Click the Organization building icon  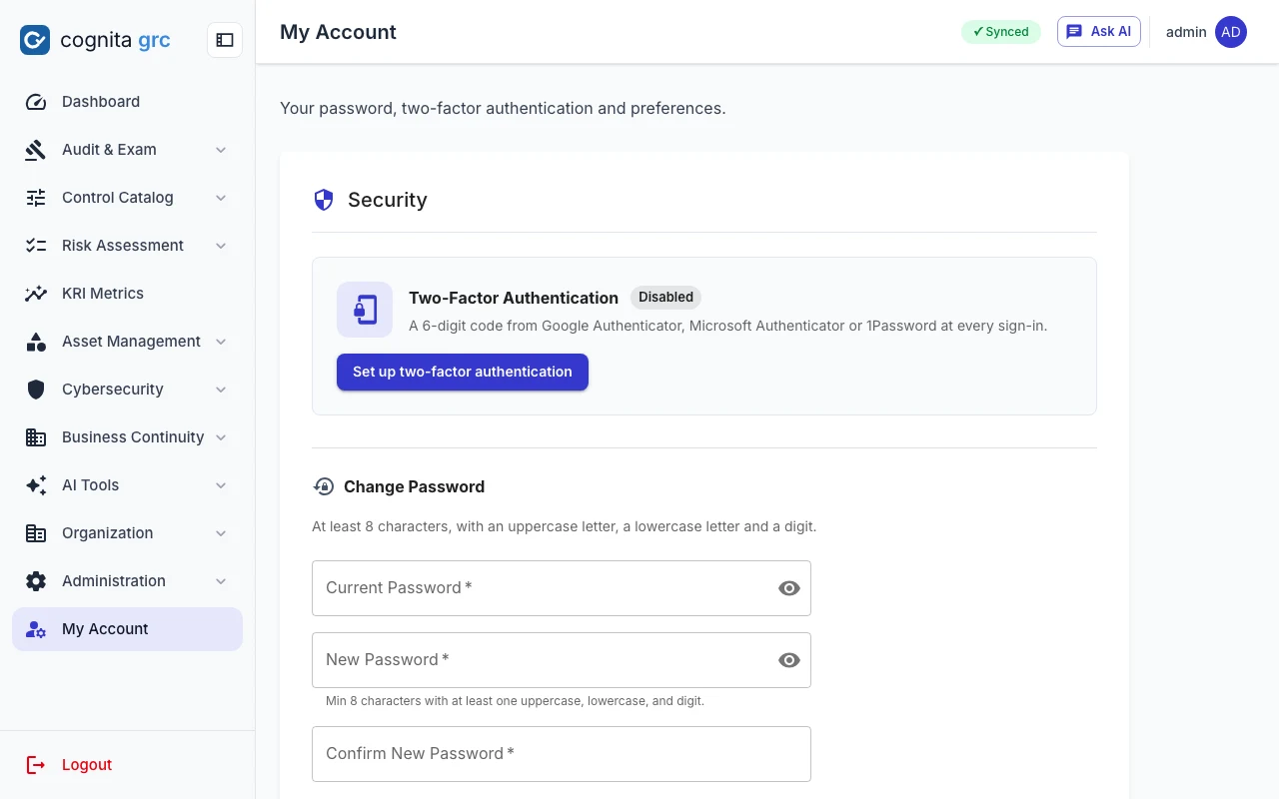point(36,533)
